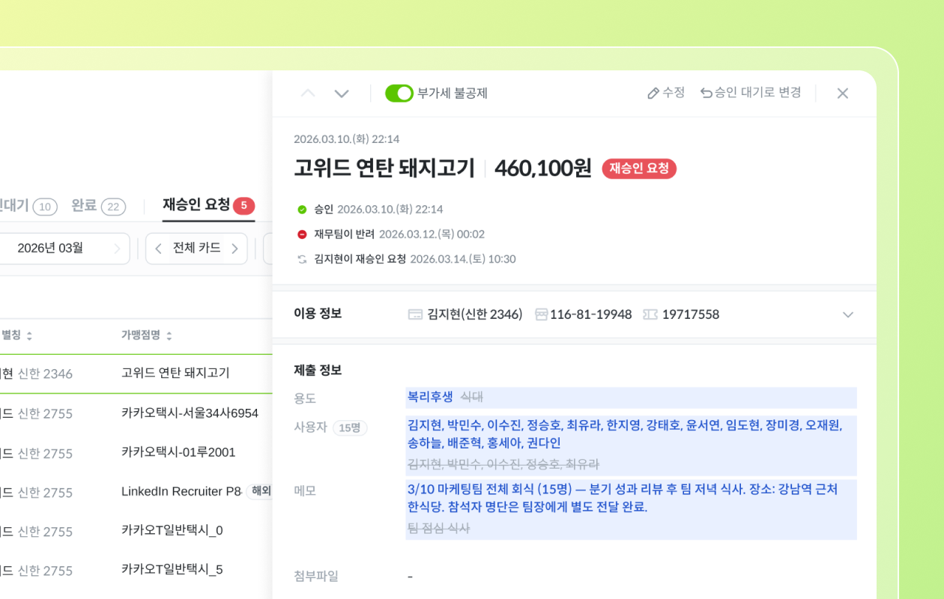Expand the 이용 정보 section chevron

[848, 314]
